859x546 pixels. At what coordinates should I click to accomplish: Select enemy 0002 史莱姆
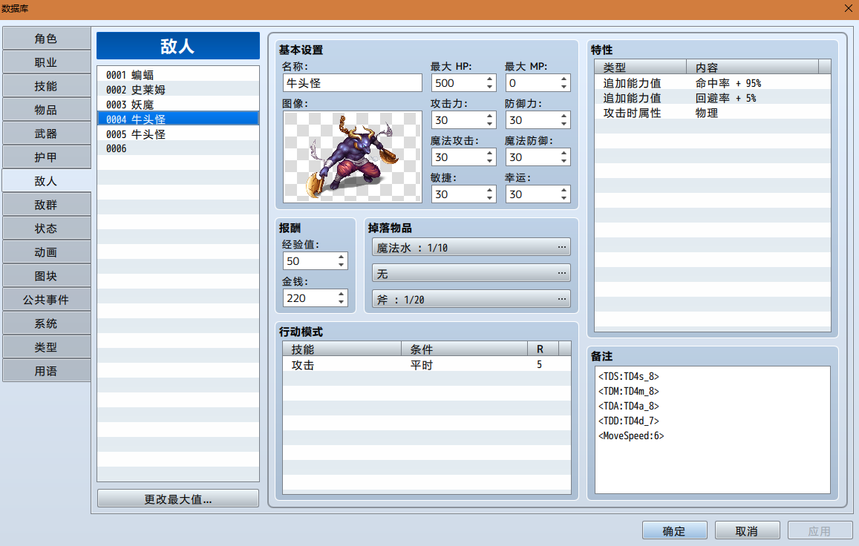(178, 89)
